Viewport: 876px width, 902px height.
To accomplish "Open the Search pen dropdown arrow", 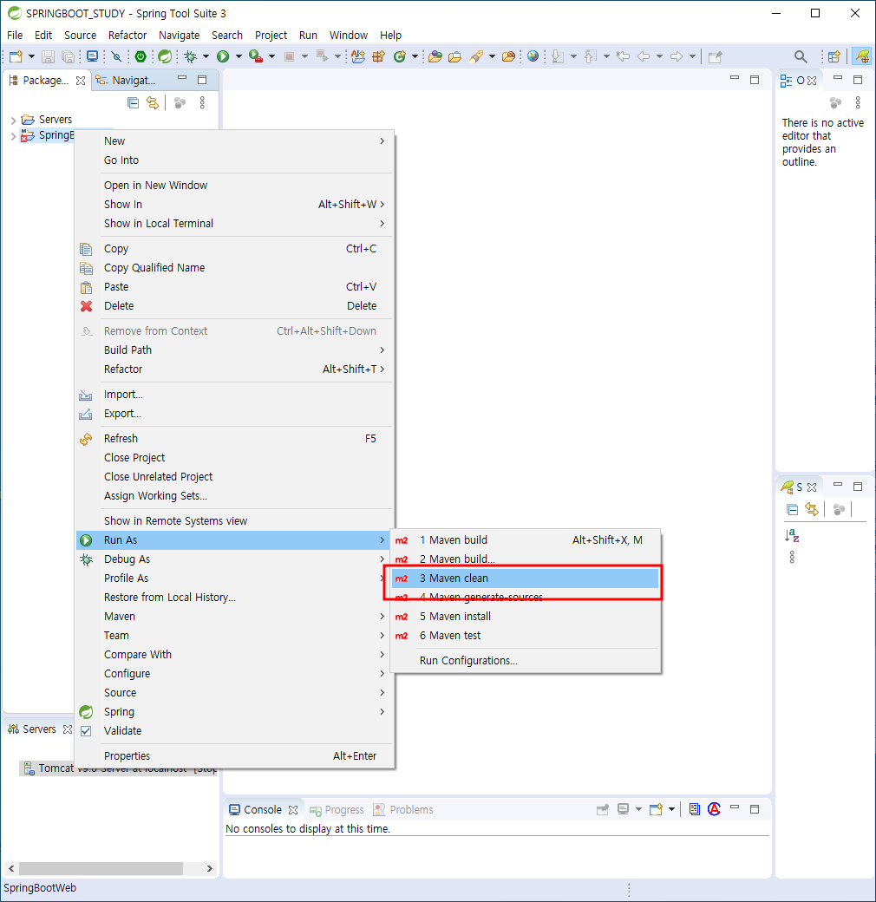I will click(492, 56).
